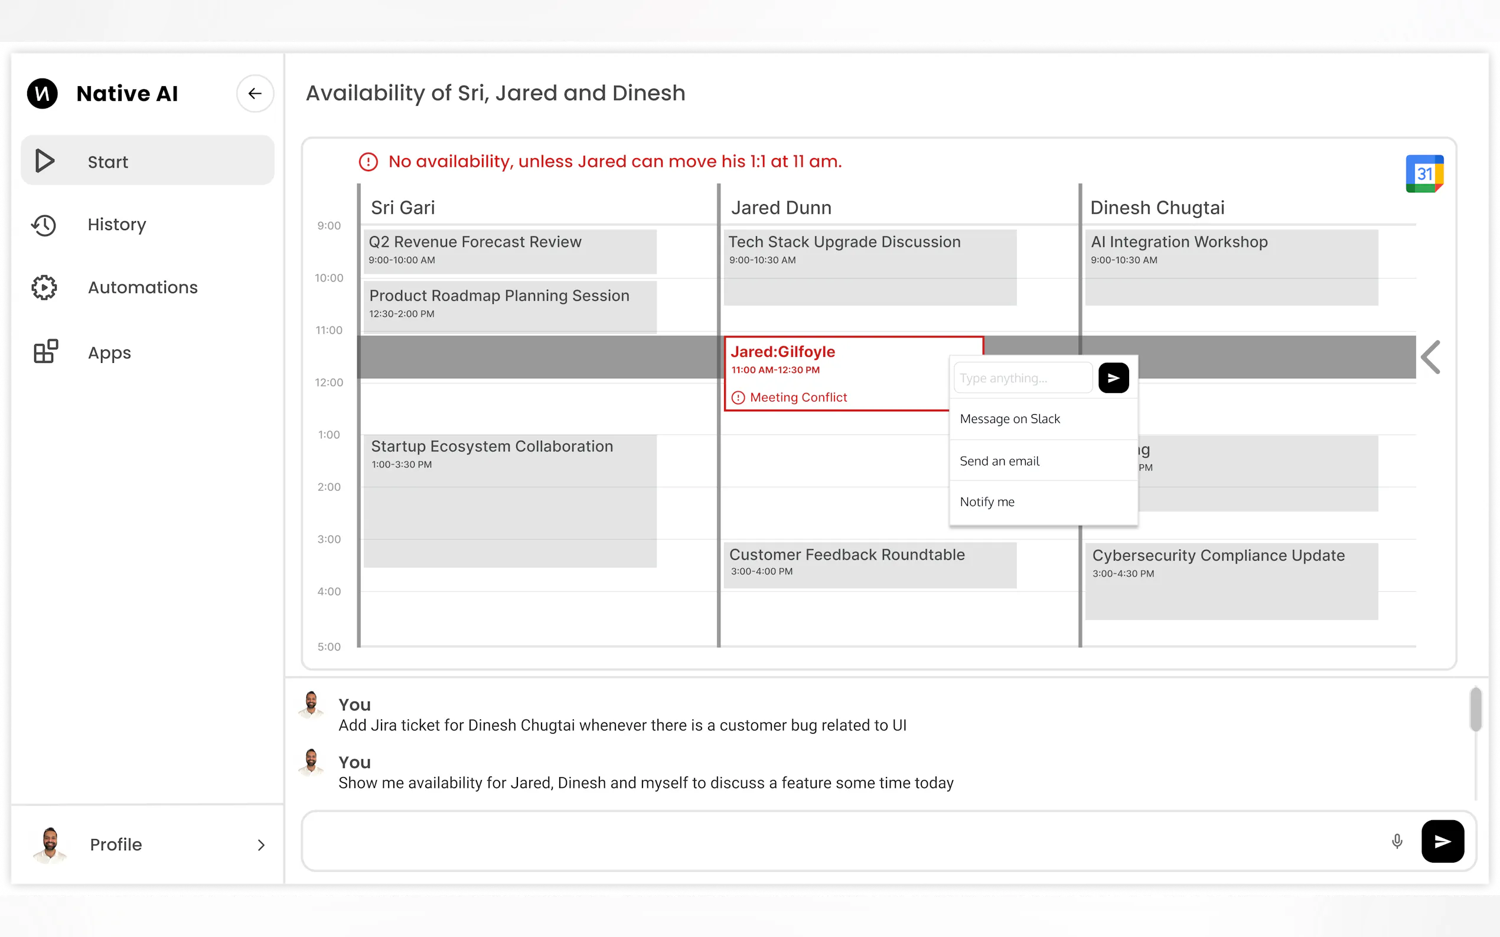The width and height of the screenshot is (1500, 937).
Task: Collapse sidebar with back arrow button
Action: (255, 94)
